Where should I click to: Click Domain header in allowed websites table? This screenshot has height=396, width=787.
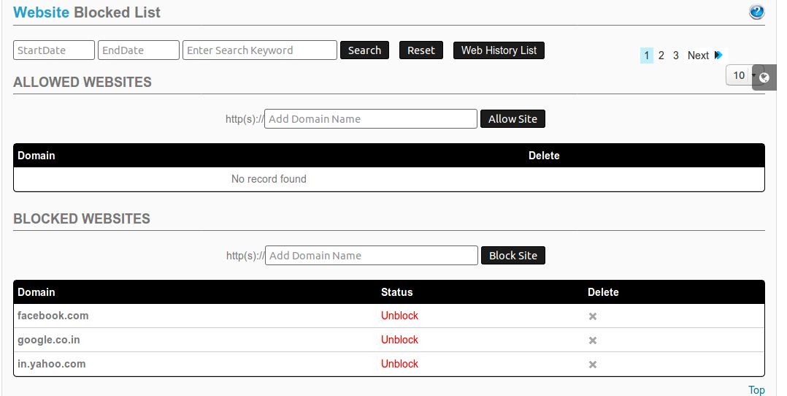(37, 156)
